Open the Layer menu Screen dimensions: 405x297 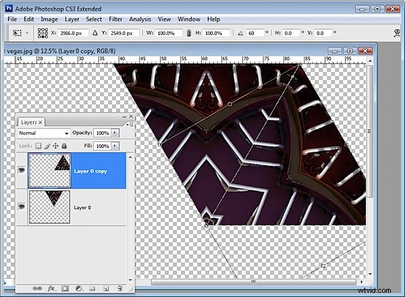[72, 20]
